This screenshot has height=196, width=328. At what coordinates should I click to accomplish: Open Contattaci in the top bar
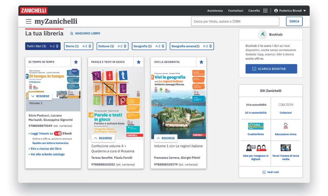tap(236, 11)
